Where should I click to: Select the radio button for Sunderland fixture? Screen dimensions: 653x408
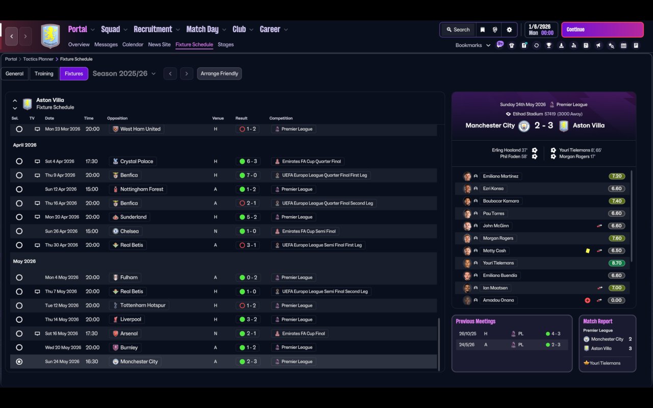[x=19, y=217]
